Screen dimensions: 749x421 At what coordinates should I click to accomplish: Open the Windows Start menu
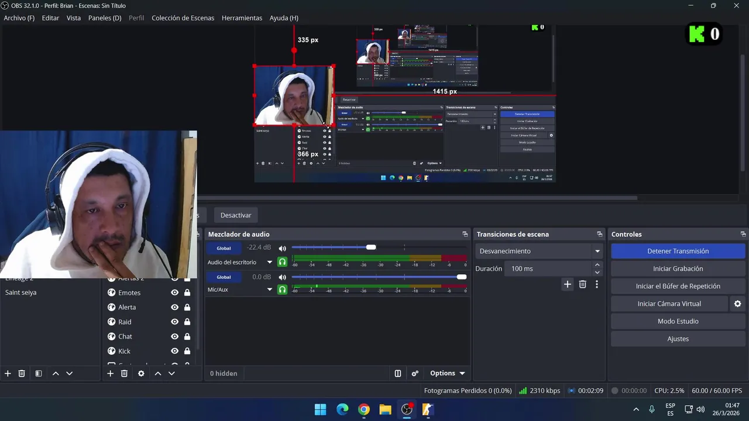321,409
